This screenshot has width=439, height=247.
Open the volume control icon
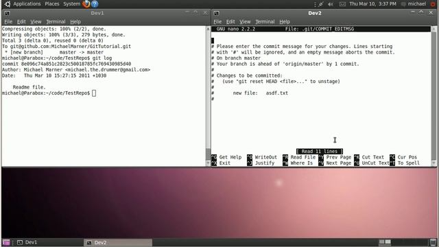(331, 4)
